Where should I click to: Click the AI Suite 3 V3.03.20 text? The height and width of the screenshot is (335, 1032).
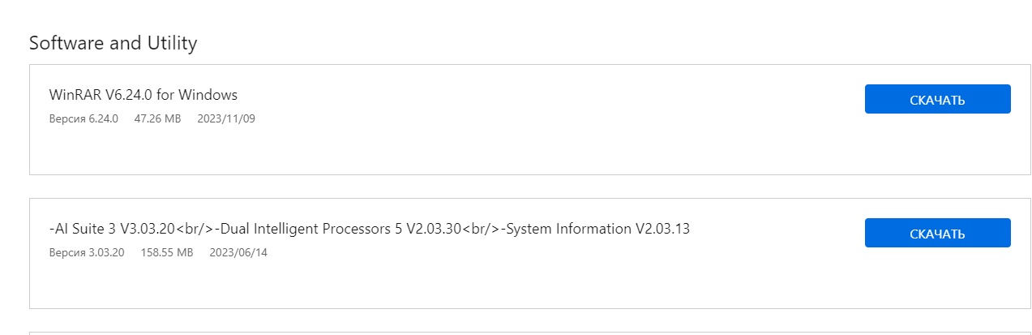point(112,229)
